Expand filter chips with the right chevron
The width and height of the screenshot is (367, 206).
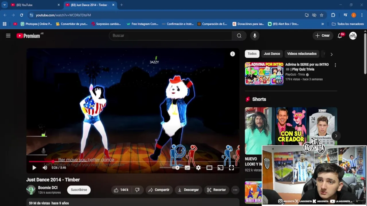click(x=331, y=54)
